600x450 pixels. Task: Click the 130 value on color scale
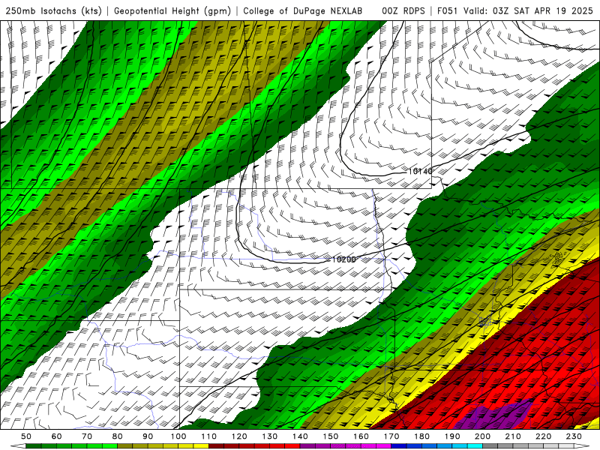(x=270, y=436)
